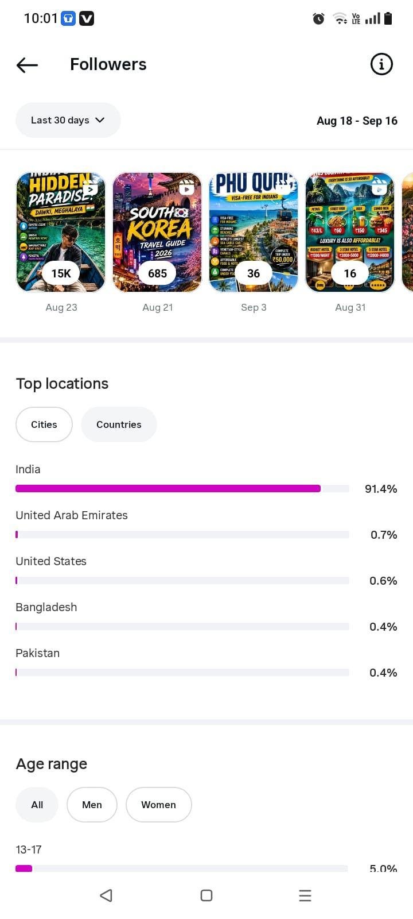Tap the 16 followers badge on Aug 31 reel

click(350, 273)
